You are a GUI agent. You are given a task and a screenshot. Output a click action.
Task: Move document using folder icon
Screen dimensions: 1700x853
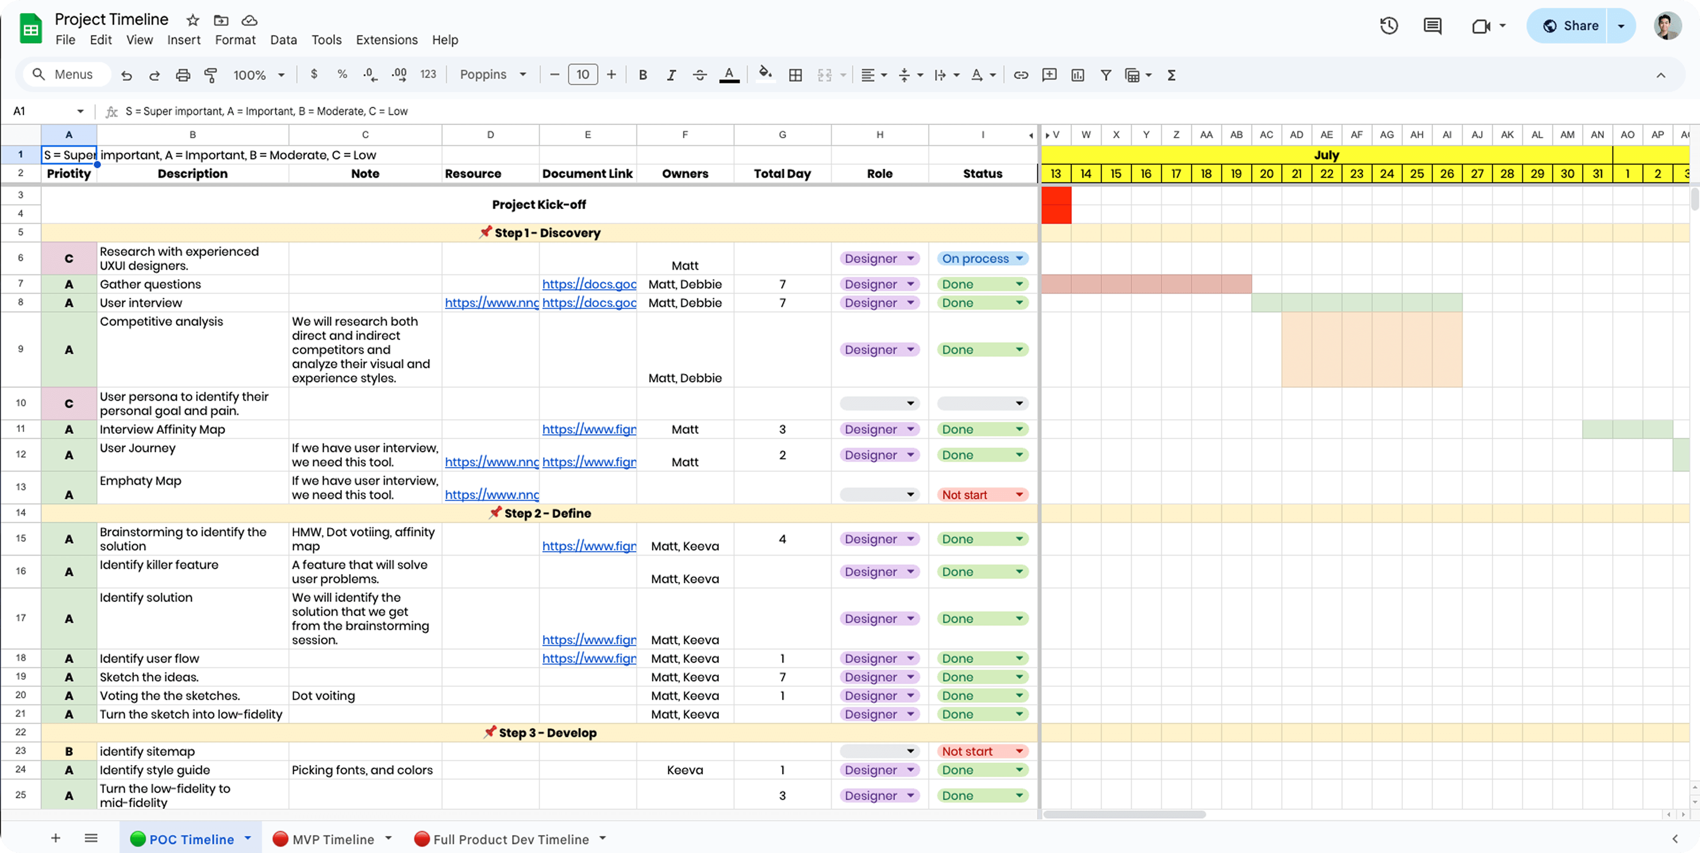221,20
